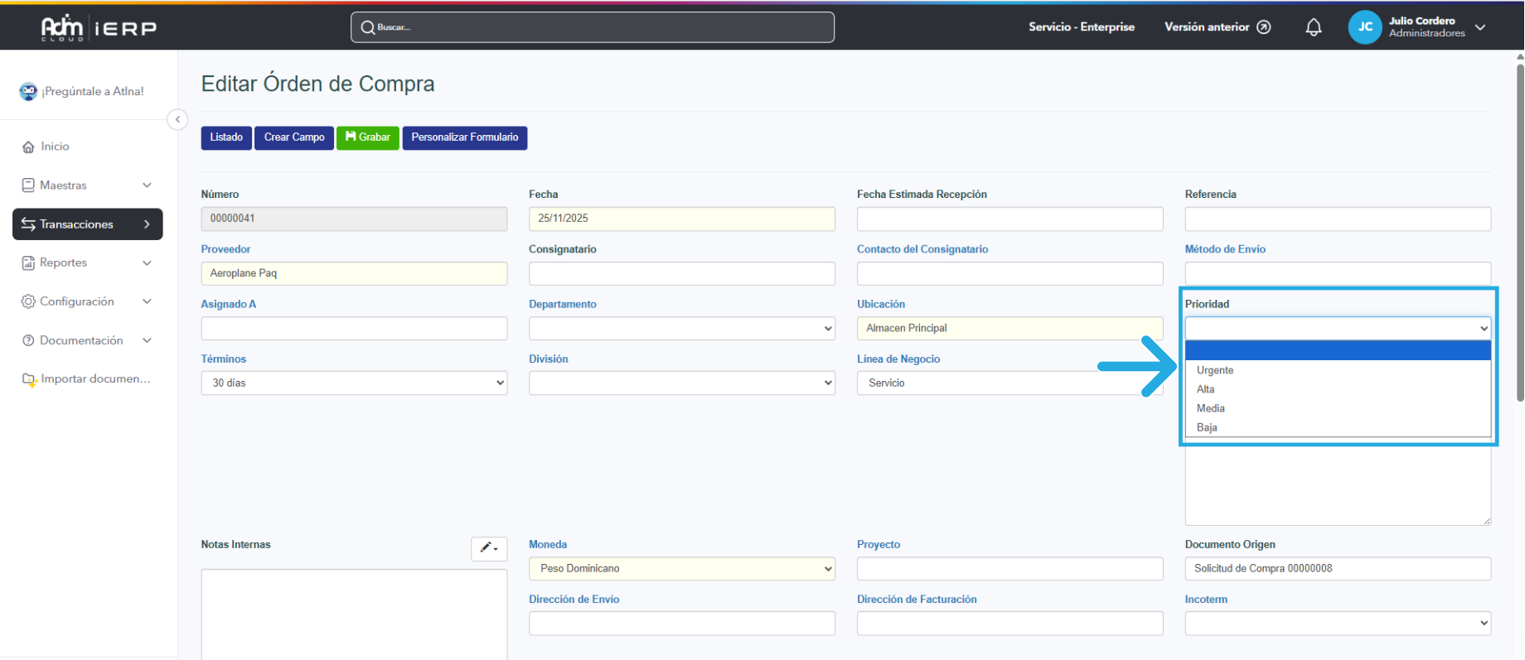
Task: Click the Fecha Estimada Recepción field
Action: 1009,219
